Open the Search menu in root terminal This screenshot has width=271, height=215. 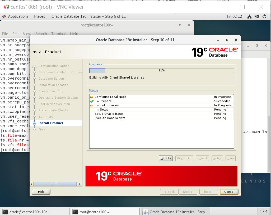(41, 34)
